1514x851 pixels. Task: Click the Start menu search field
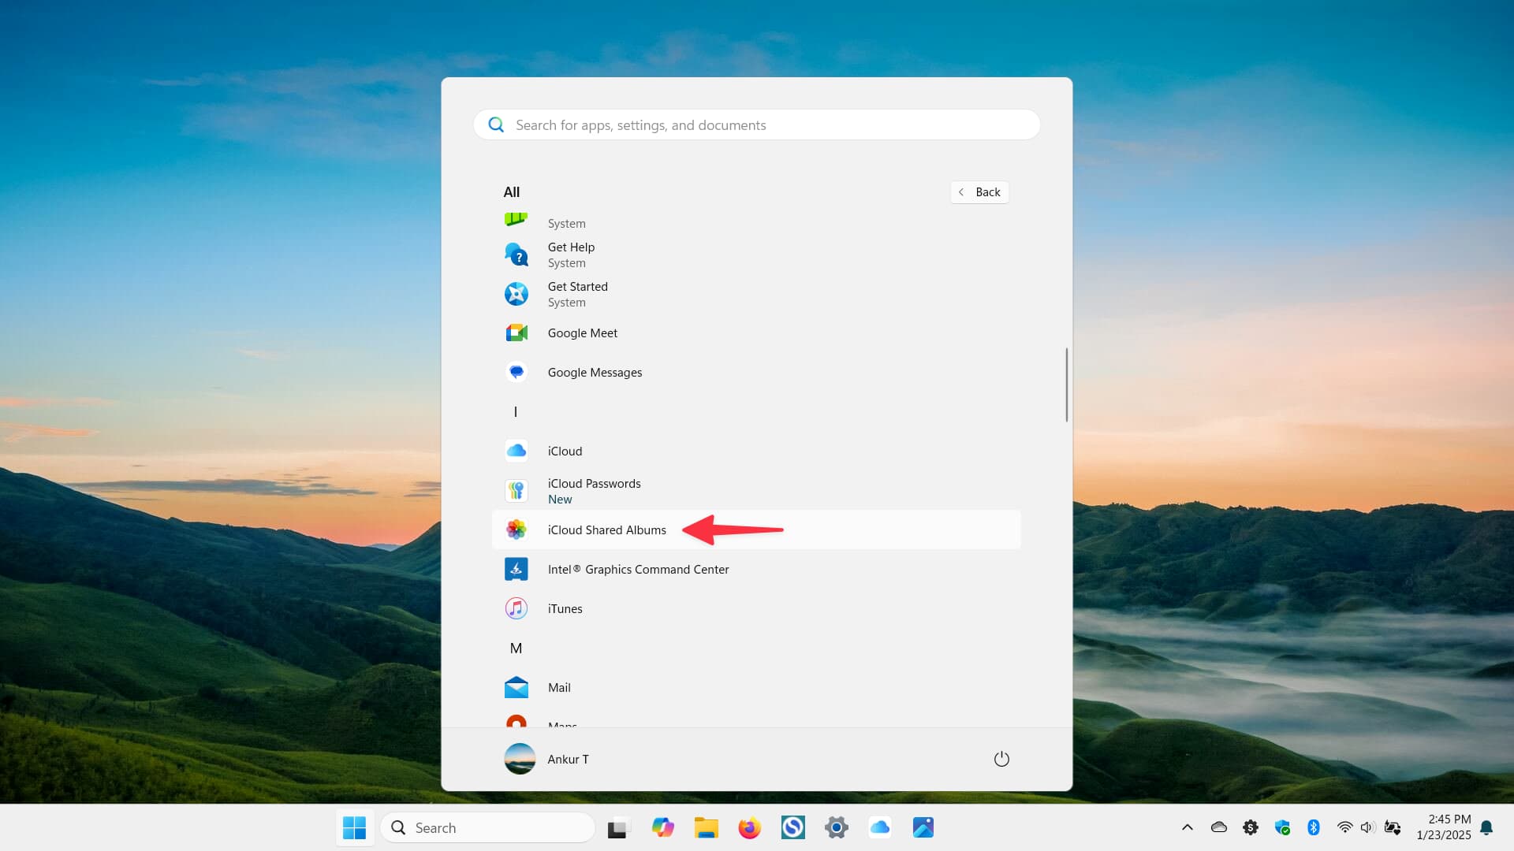point(756,124)
